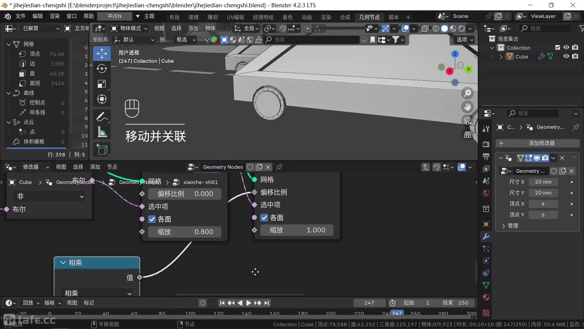
Task: Select the Annotate pencil tool
Action: (102, 117)
